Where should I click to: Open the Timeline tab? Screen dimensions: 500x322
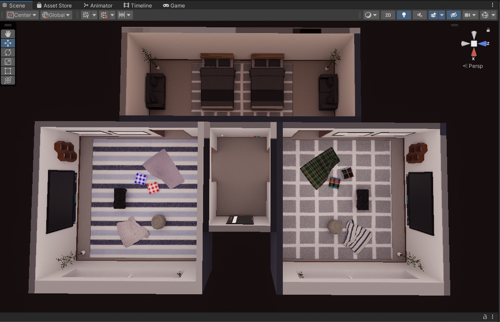click(x=138, y=5)
